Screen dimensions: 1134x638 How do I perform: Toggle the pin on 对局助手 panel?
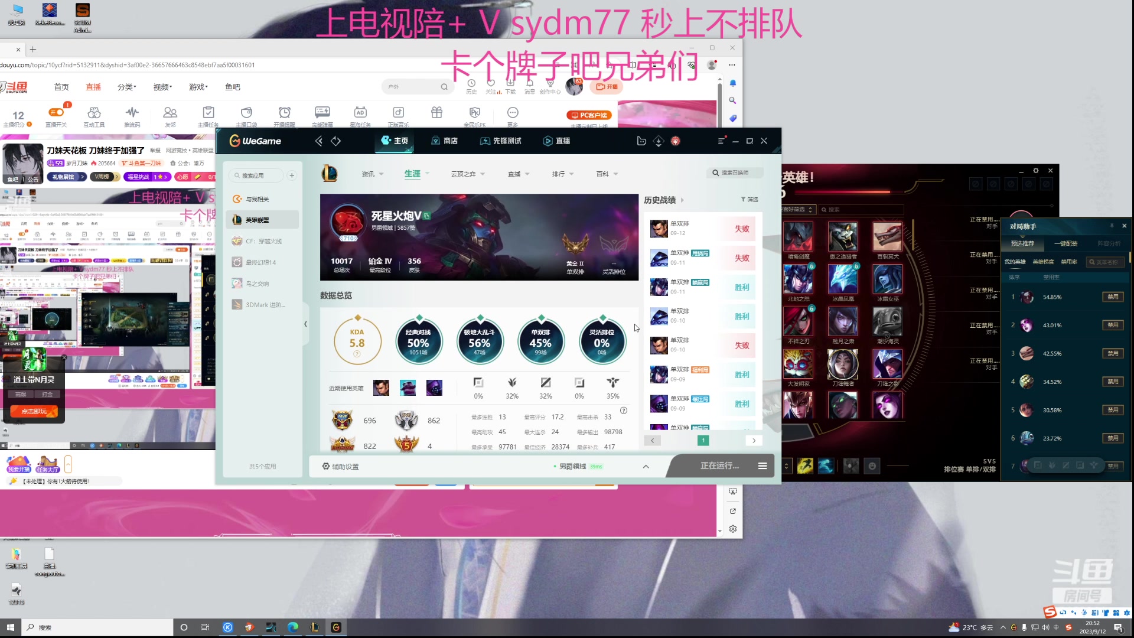[x=1112, y=226]
